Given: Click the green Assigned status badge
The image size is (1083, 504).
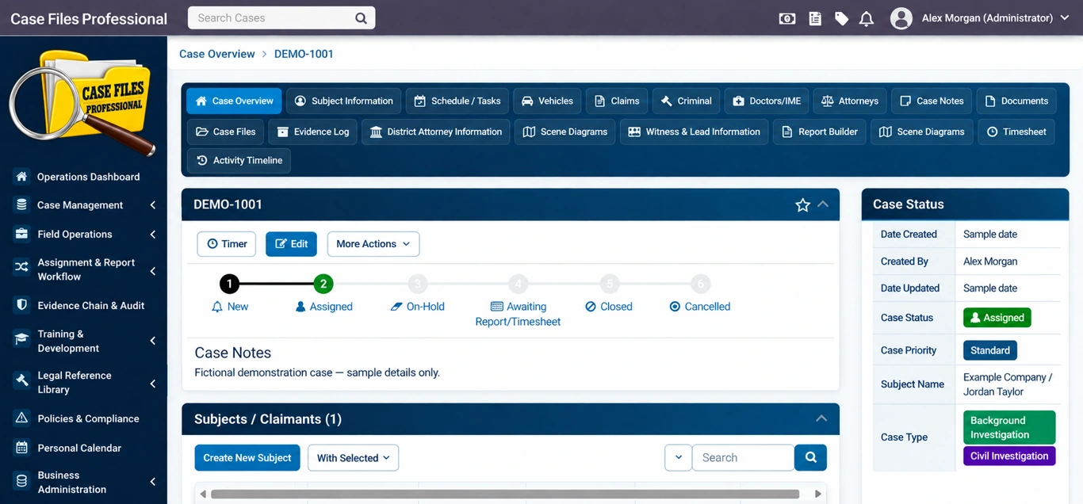Looking at the screenshot, I should click(x=997, y=318).
